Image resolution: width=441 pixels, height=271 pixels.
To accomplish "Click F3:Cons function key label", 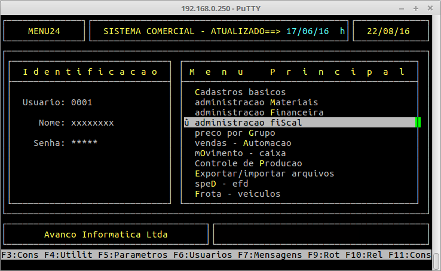I will click(20, 255).
